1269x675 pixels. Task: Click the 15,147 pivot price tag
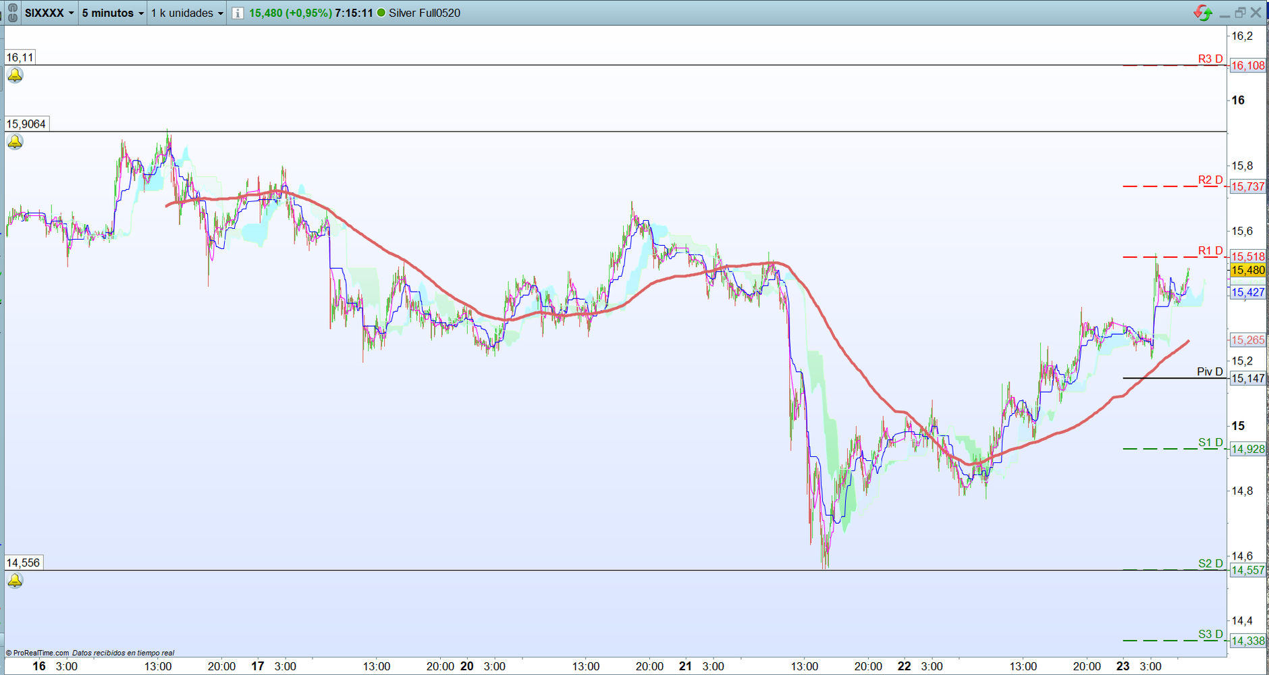(1248, 379)
